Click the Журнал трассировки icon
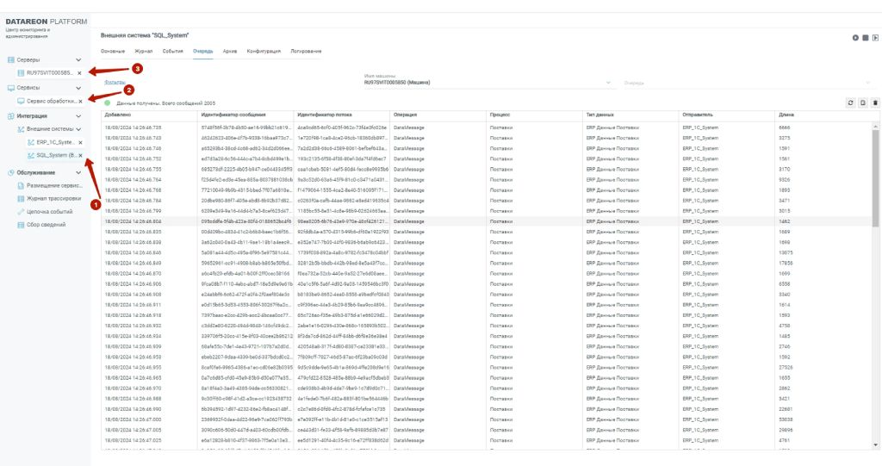882x466 pixels. click(x=21, y=198)
